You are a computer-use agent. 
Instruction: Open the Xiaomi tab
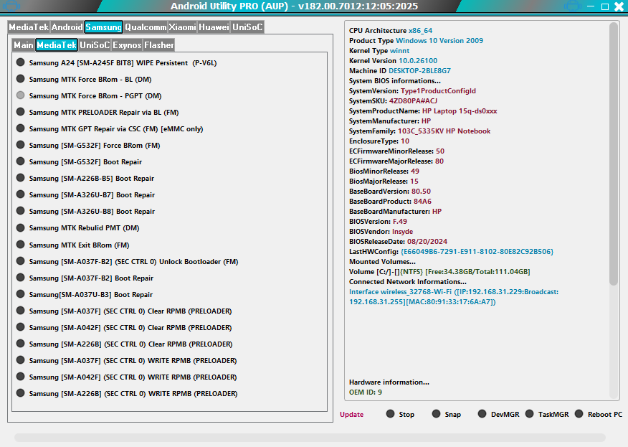182,27
